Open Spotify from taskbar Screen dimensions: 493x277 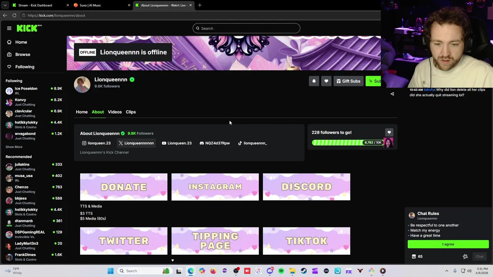(281, 271)
